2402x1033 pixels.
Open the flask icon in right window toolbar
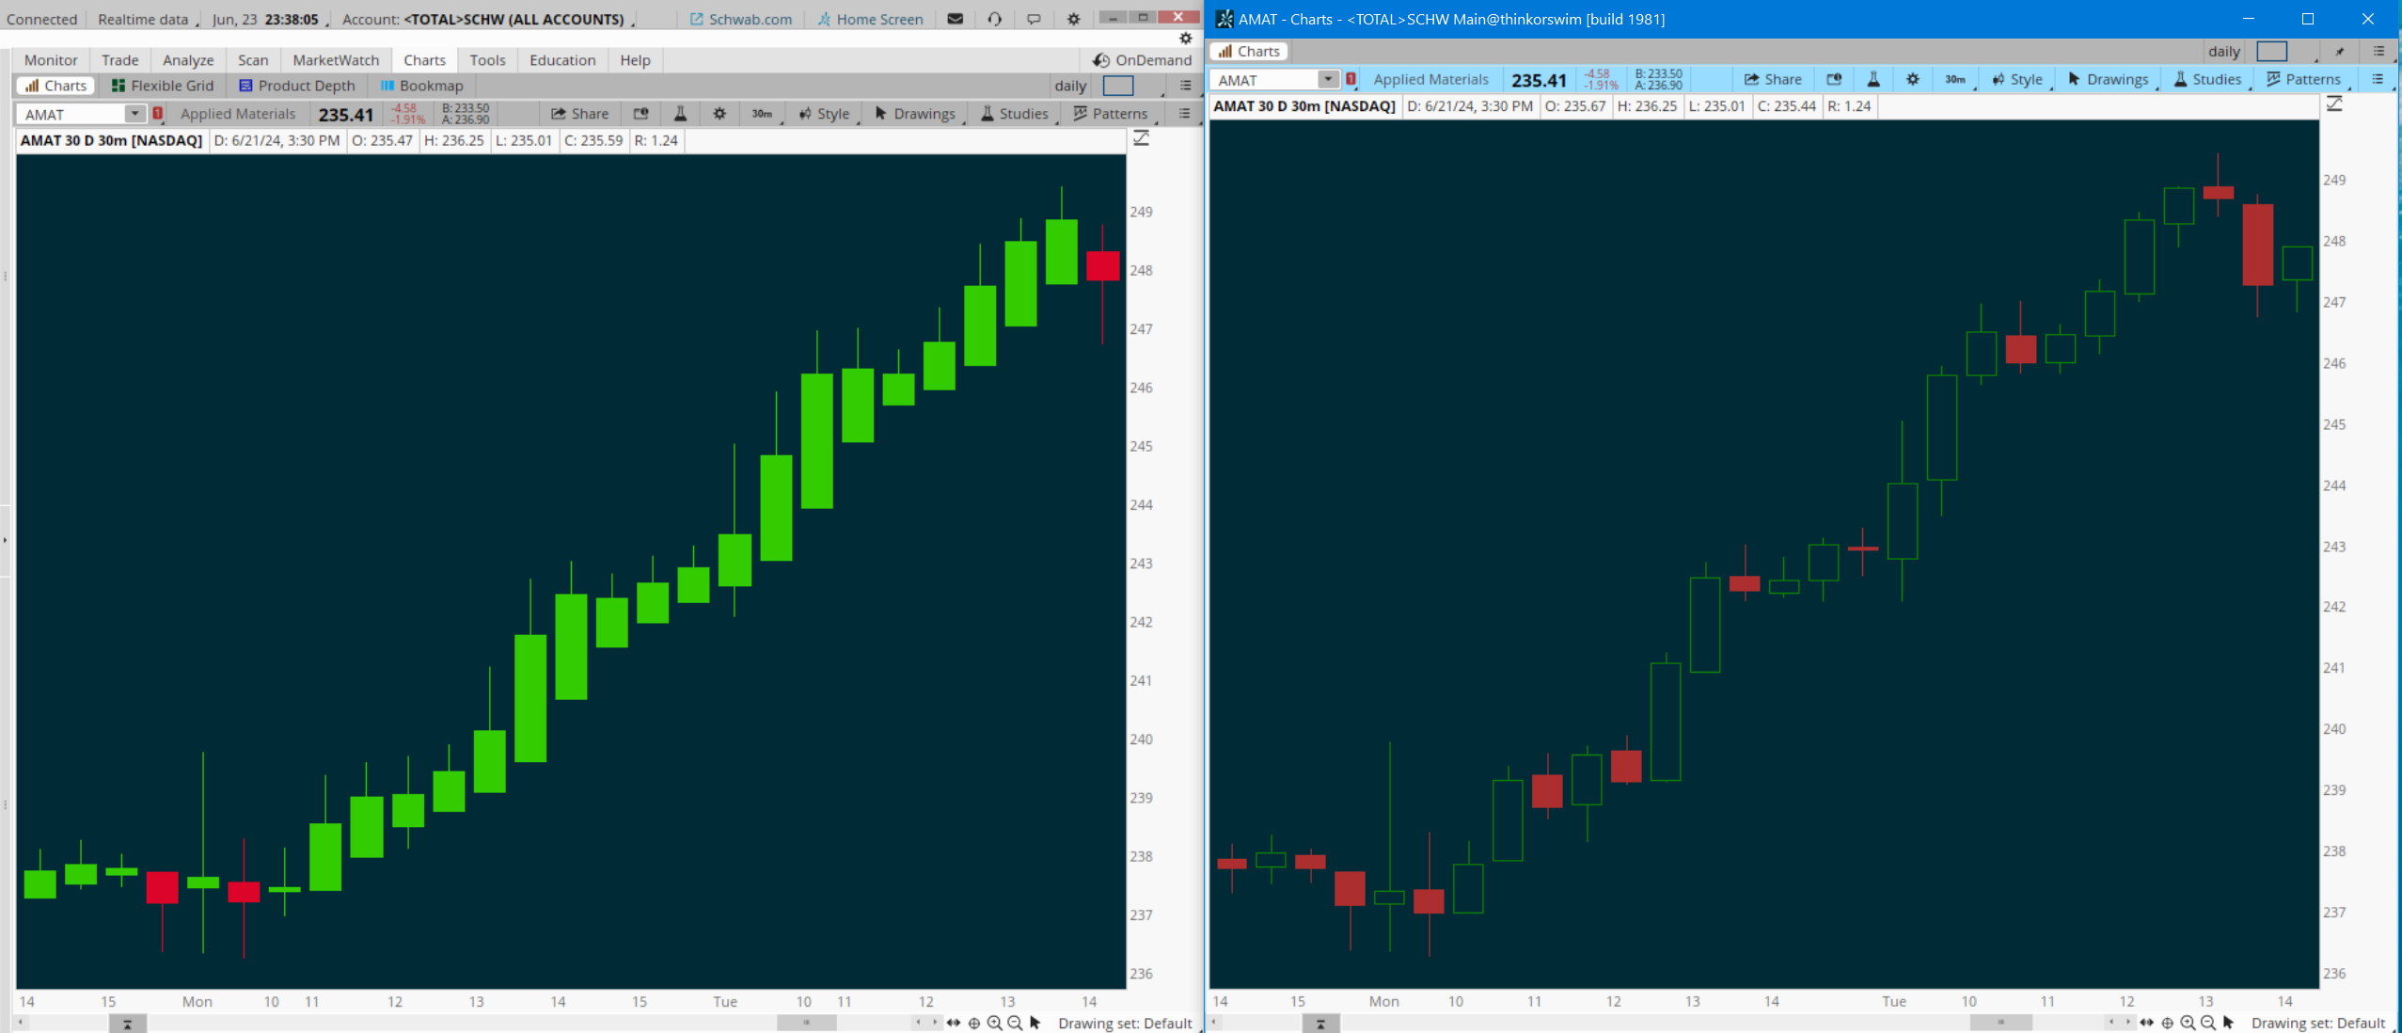pos(1873,80)
